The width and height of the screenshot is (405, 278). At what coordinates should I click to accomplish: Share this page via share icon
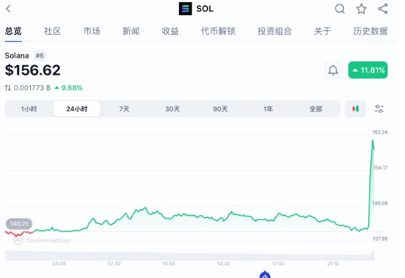382,9
